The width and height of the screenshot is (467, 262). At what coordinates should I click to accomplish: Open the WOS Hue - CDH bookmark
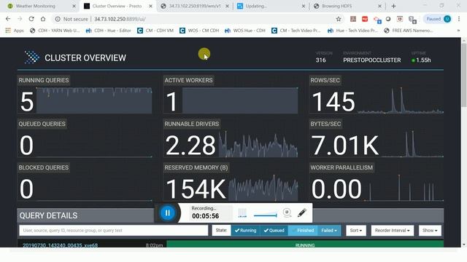pyautogui.click(x=245, y=31)
